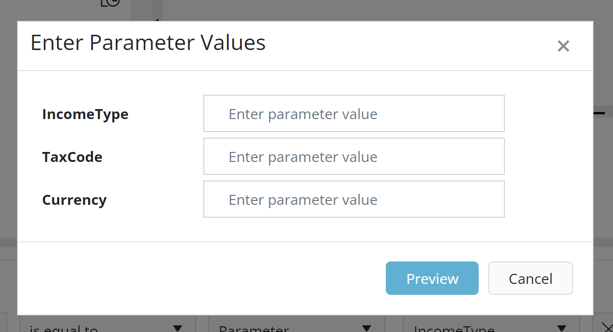
Task: Cancel the parameter entry dialog
Action: pos(530,278)
